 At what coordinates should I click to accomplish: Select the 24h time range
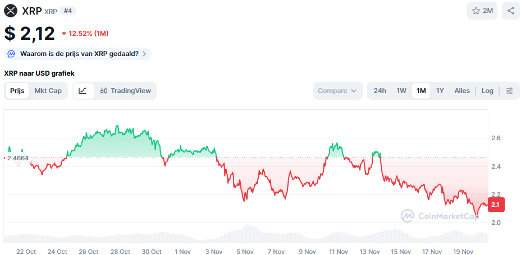click(380, 91)
